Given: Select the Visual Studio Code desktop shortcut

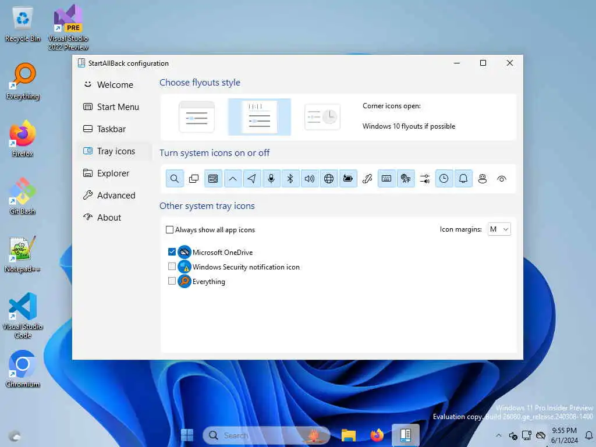Looking at the screenshot, I should [x=23, y=315].
